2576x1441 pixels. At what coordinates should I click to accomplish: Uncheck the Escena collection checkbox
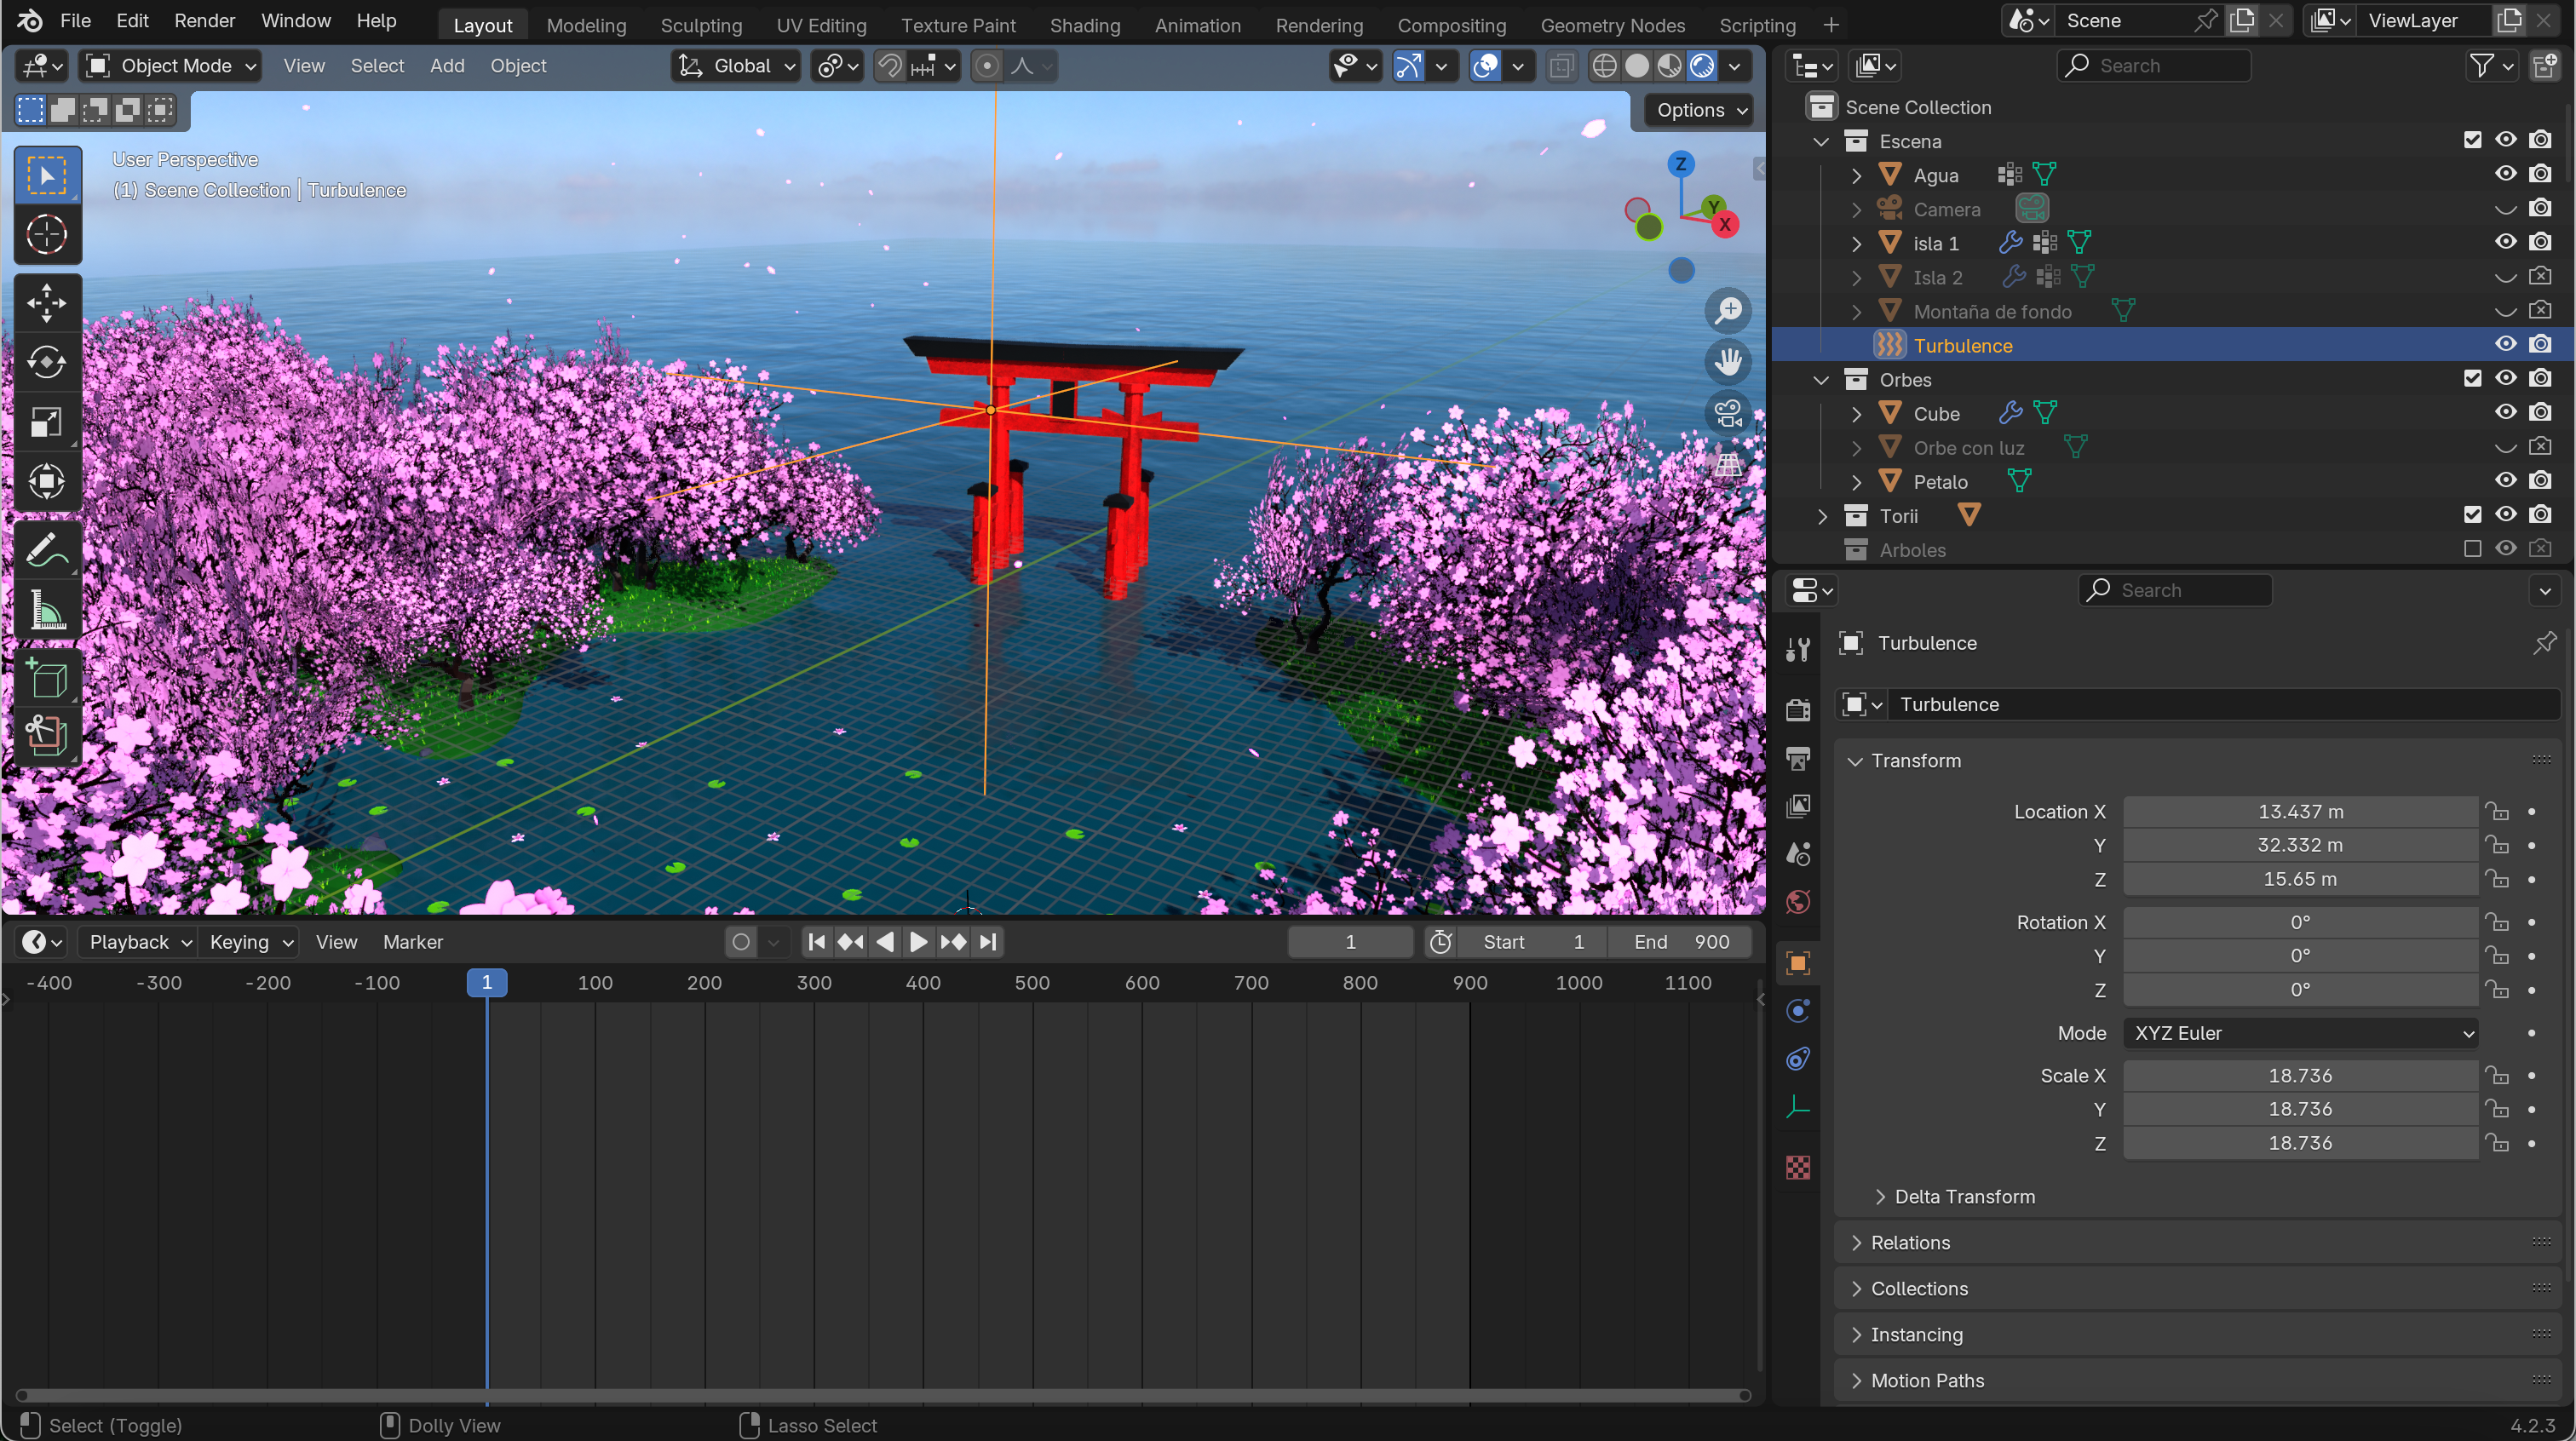tap(2473, 140)
